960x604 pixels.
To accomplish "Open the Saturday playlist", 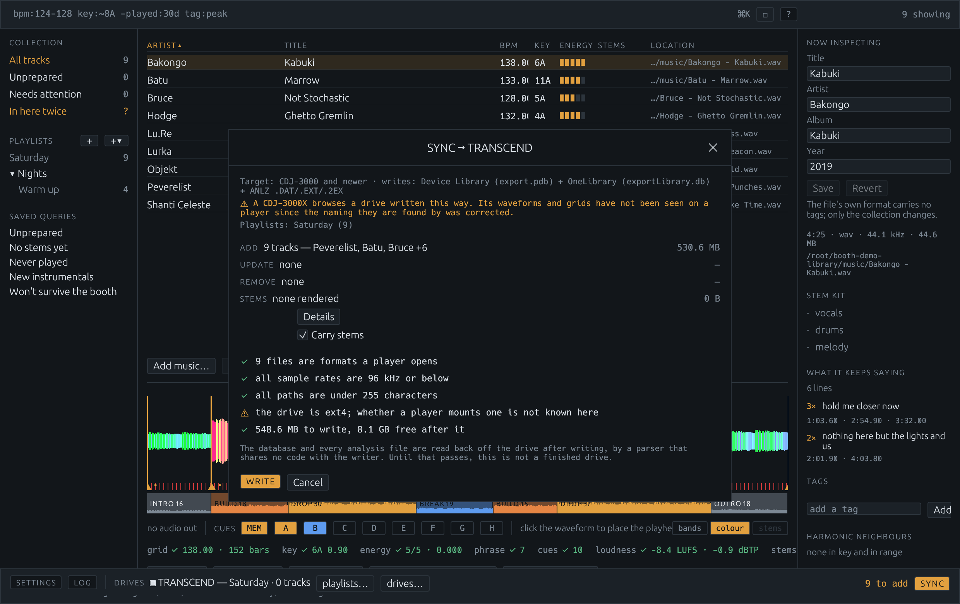I will coord(69,158).
